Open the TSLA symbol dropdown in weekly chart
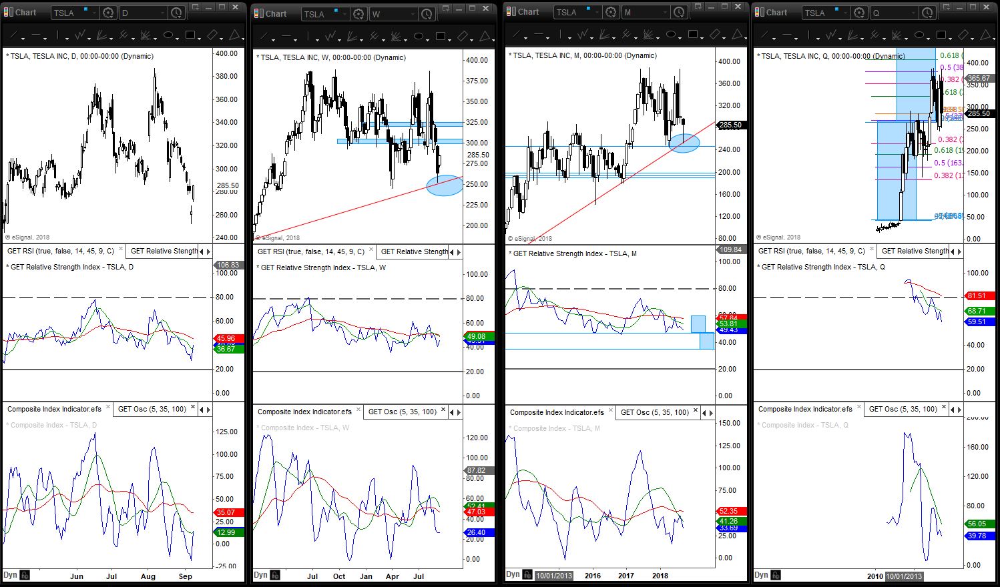Image resolution: width=1000 pixels, height=587 pixels. [344, 14]
